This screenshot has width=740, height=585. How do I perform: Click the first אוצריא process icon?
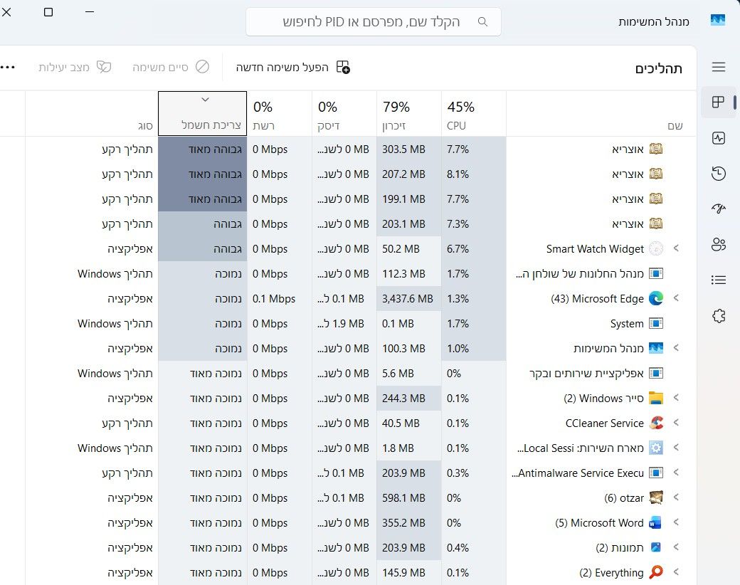(656, 149)
